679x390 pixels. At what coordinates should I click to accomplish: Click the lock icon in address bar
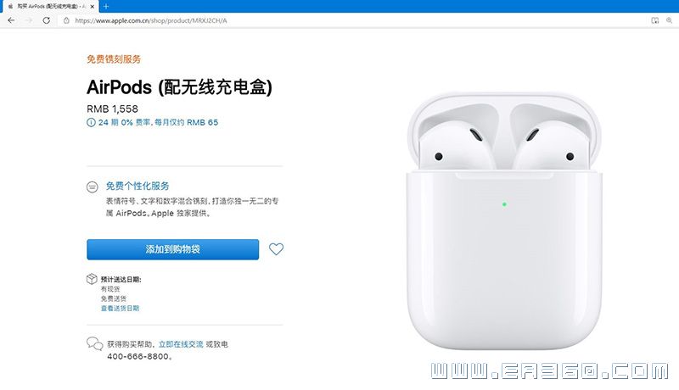point(66,20)
